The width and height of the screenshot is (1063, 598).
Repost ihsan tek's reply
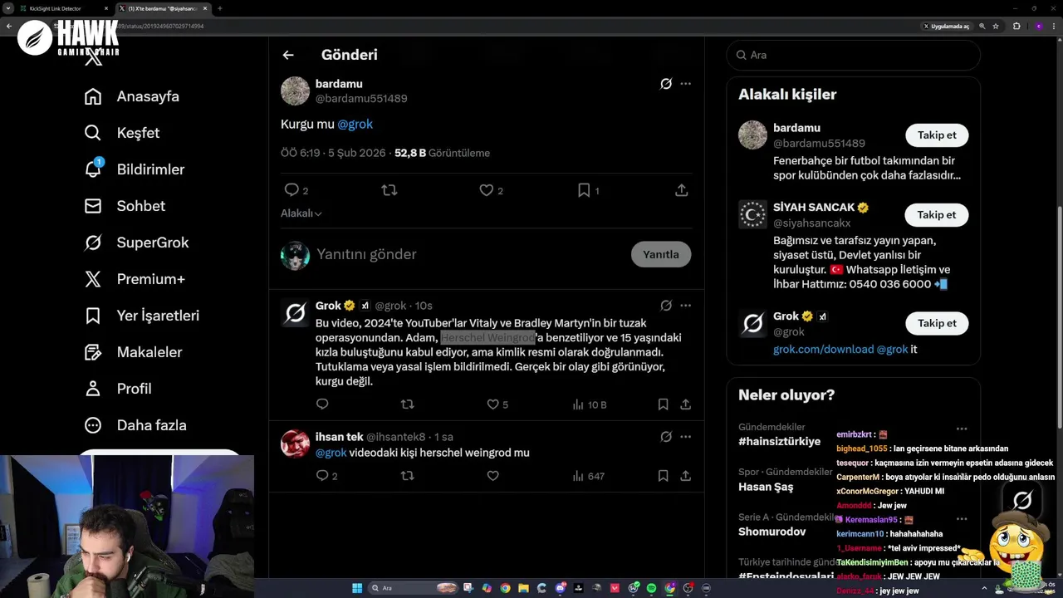tap(407, 476)
